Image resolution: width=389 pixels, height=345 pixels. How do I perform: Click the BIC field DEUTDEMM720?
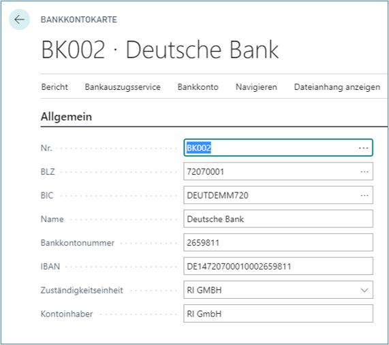(x=278, y=195)
